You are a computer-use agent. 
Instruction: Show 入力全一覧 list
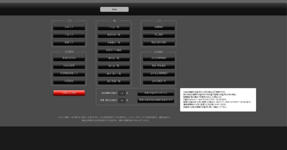[x=114, y=27]
